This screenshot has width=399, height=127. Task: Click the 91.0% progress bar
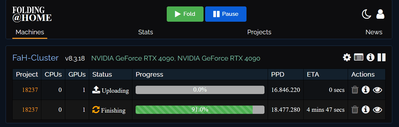pos(200,110)
